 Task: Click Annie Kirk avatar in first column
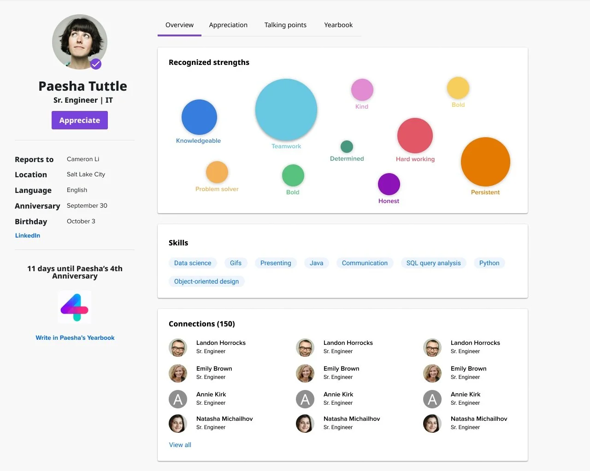178,399
